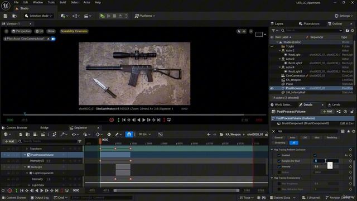Click Sequencer save sequence icon
This screenshot has width=357, height=201.
tap(21, 135)
